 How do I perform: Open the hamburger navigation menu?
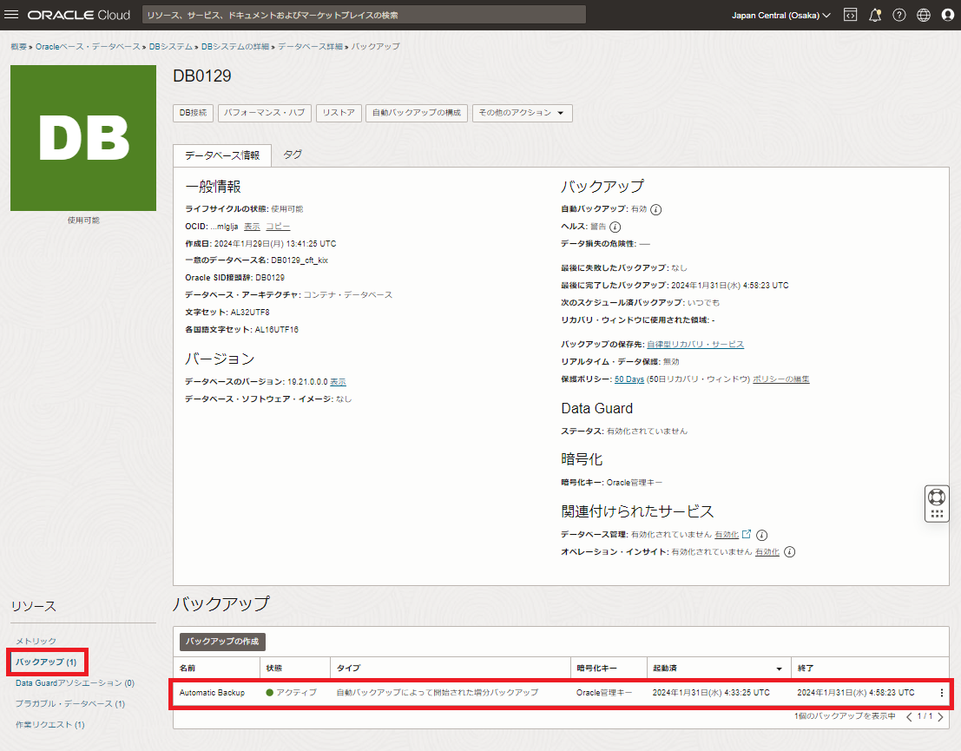[x=12, y=15]
